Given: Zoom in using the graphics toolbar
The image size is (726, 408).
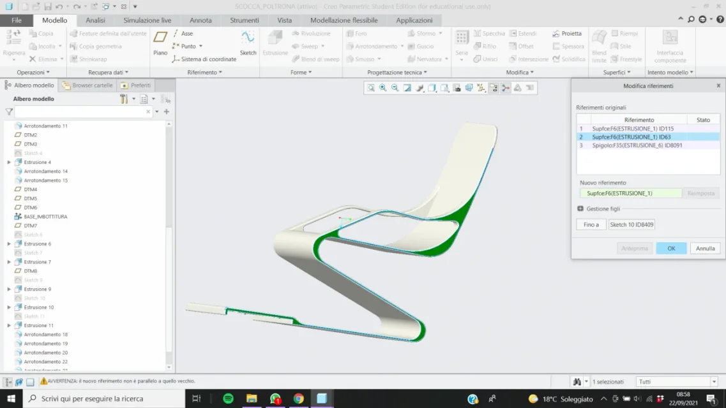Looking at the screenshot, I should (x=383, y=88).
